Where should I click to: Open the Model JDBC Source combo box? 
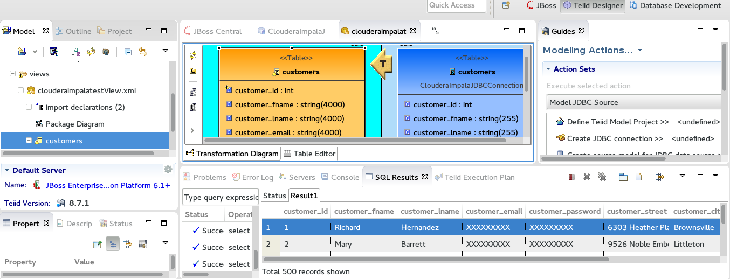[x=633, y=102]
